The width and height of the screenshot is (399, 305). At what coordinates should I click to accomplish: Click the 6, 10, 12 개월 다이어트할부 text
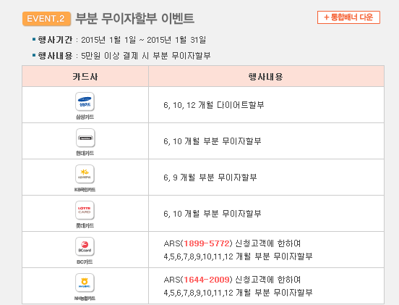click(x=214, y=105)
